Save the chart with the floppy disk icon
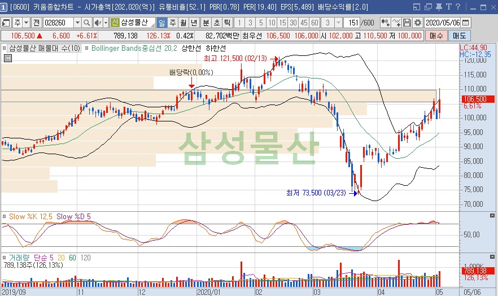 (407, 23)
